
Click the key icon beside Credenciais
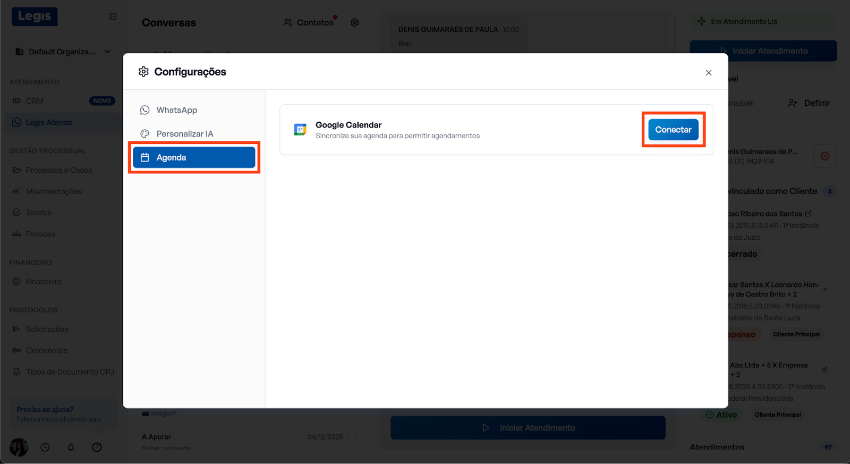(16, 351)
